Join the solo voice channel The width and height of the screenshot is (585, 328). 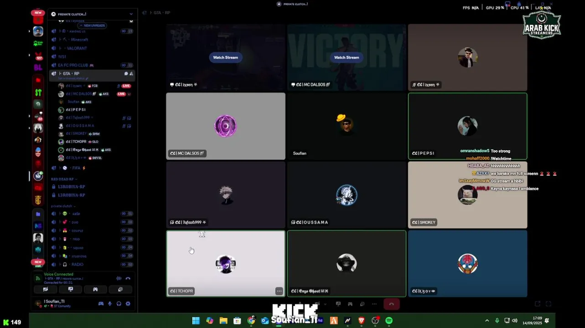click(x=93, y=214)
